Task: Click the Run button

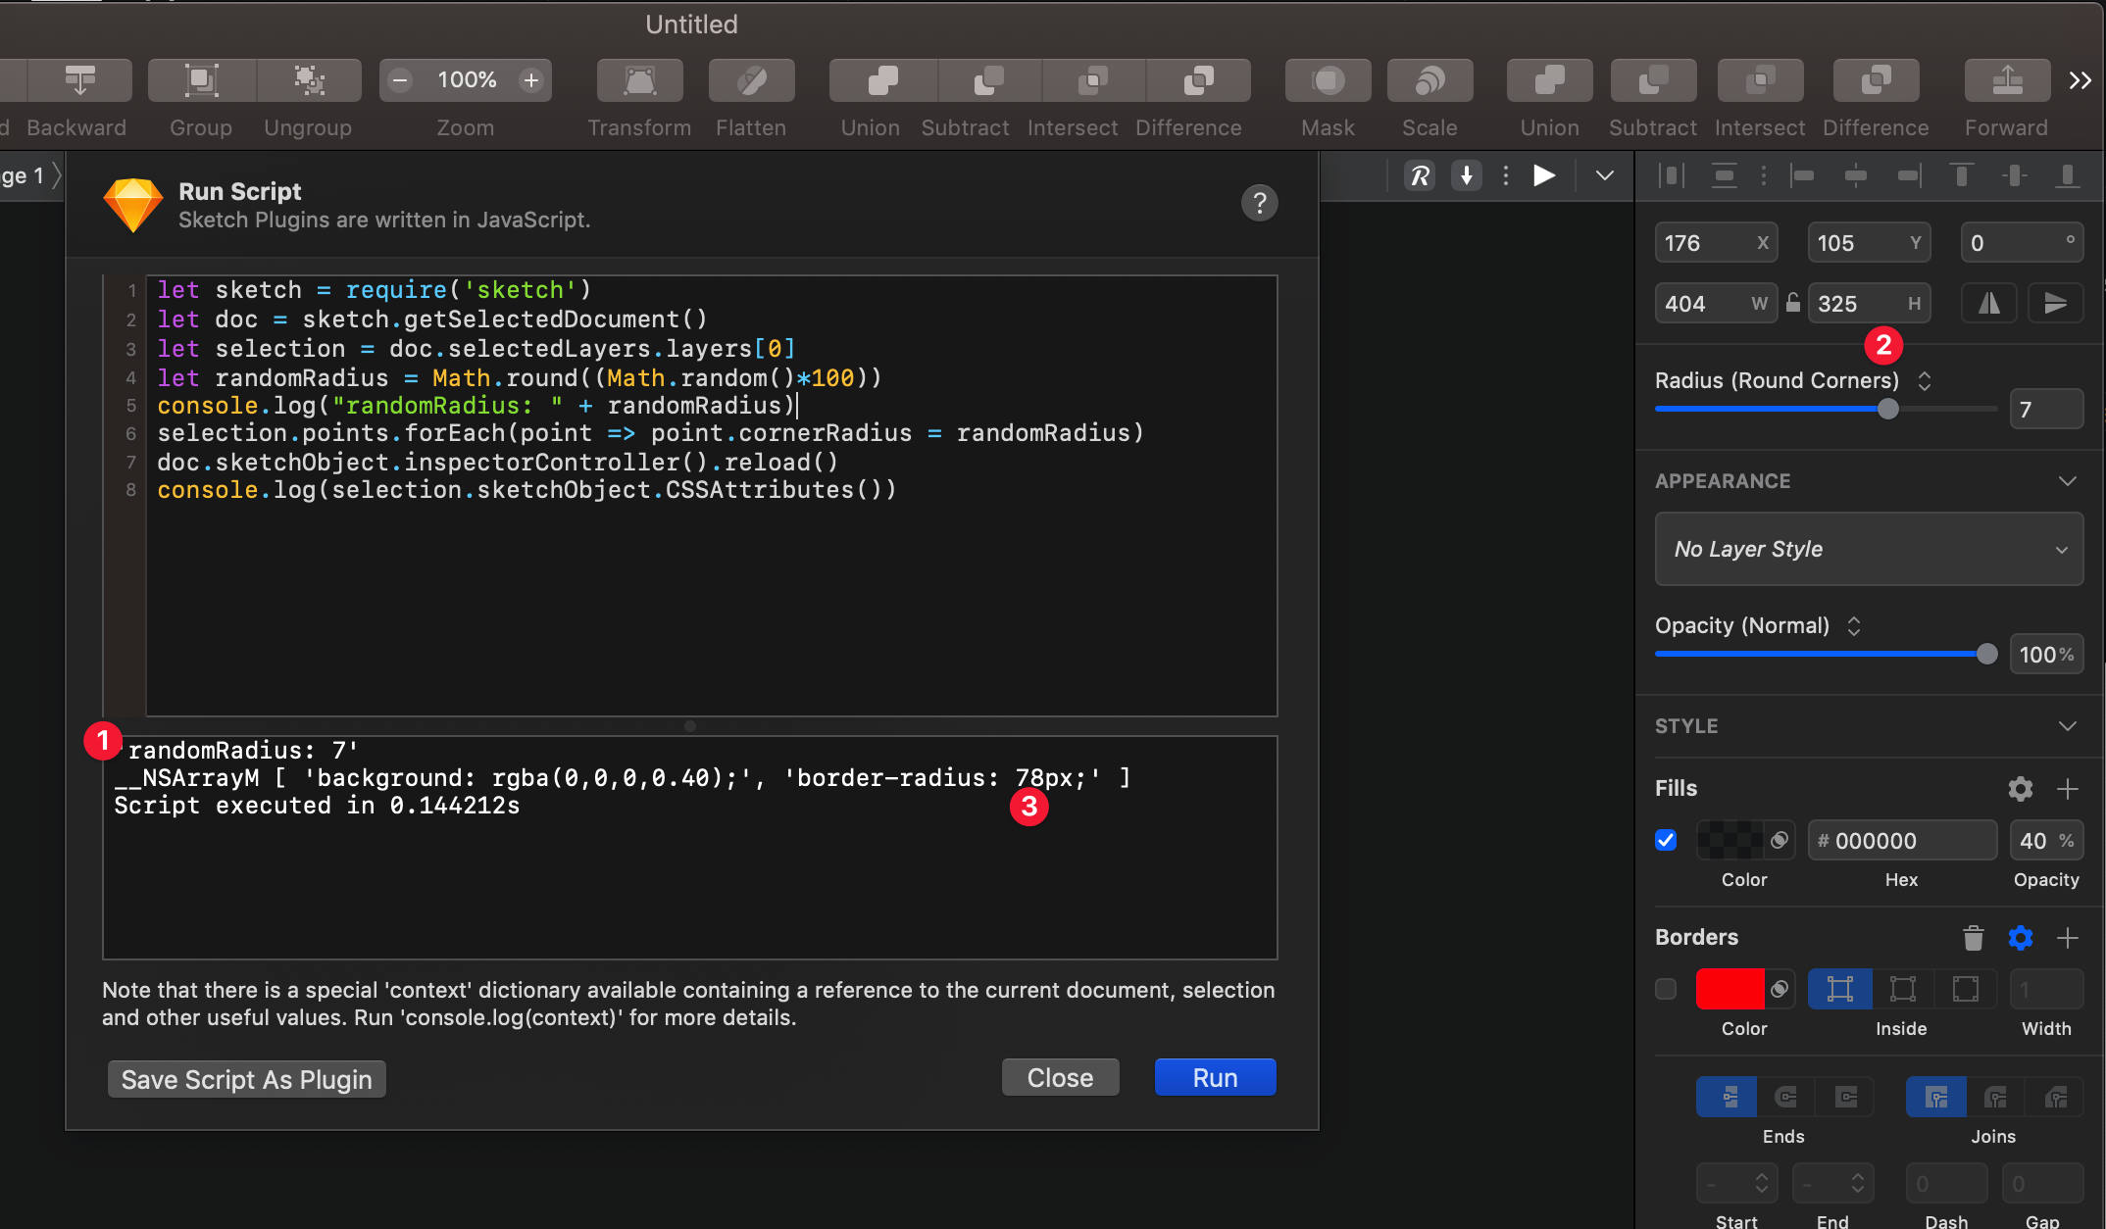Action: click(1215, 1076)
